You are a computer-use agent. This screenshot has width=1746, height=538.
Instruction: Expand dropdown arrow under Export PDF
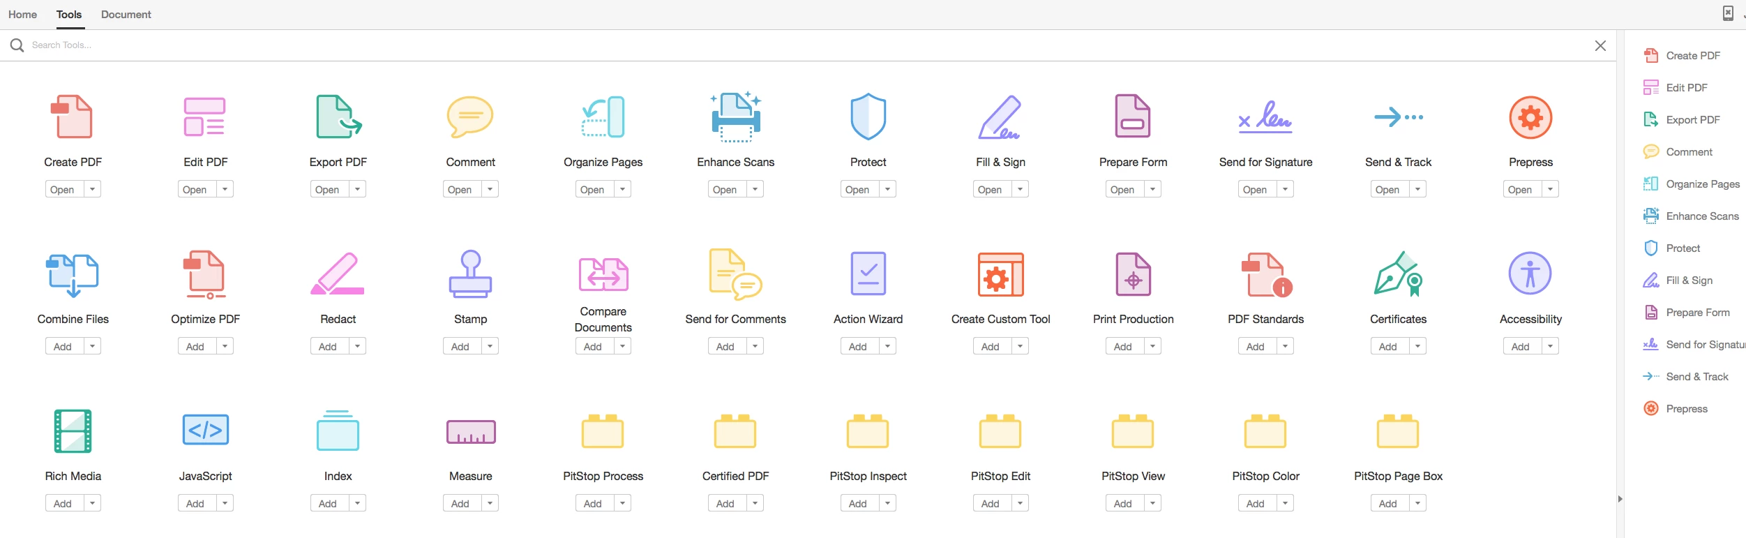[357, 189]
